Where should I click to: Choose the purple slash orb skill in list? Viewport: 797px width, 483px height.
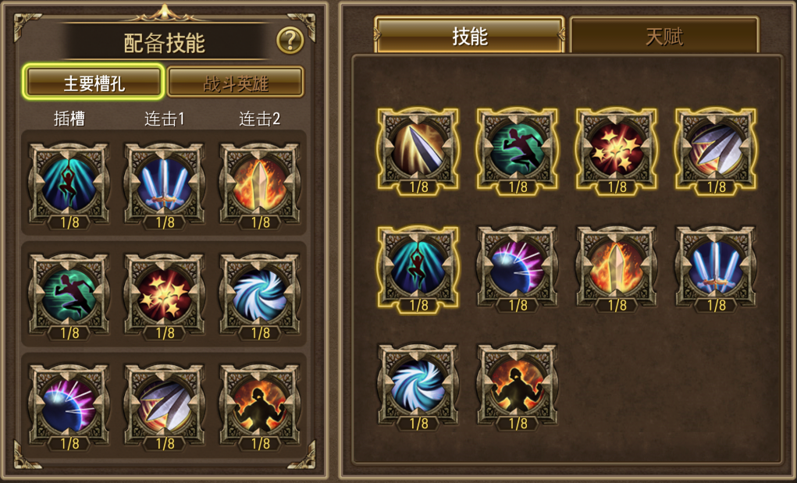pos(518,268)
